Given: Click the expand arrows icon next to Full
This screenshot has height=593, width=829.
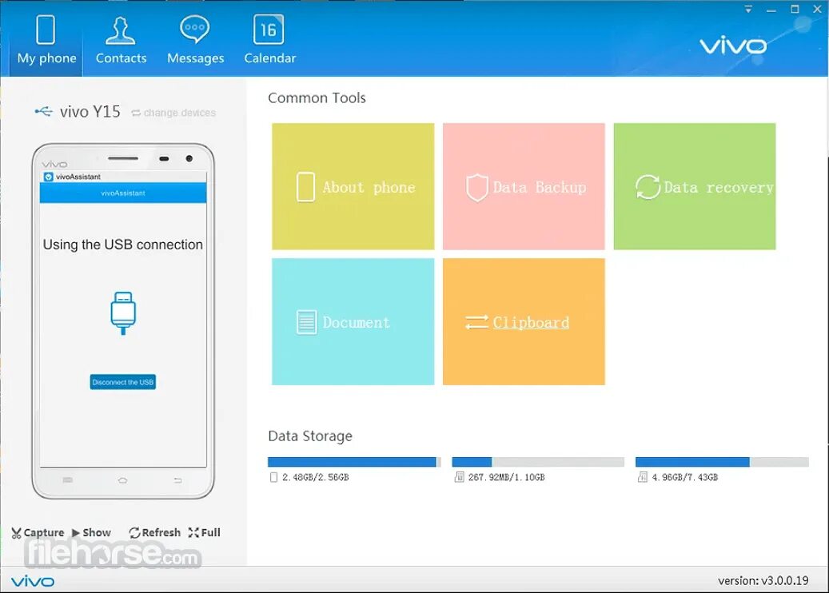Looking at the screenshot, I should click(x=193, y=533).
